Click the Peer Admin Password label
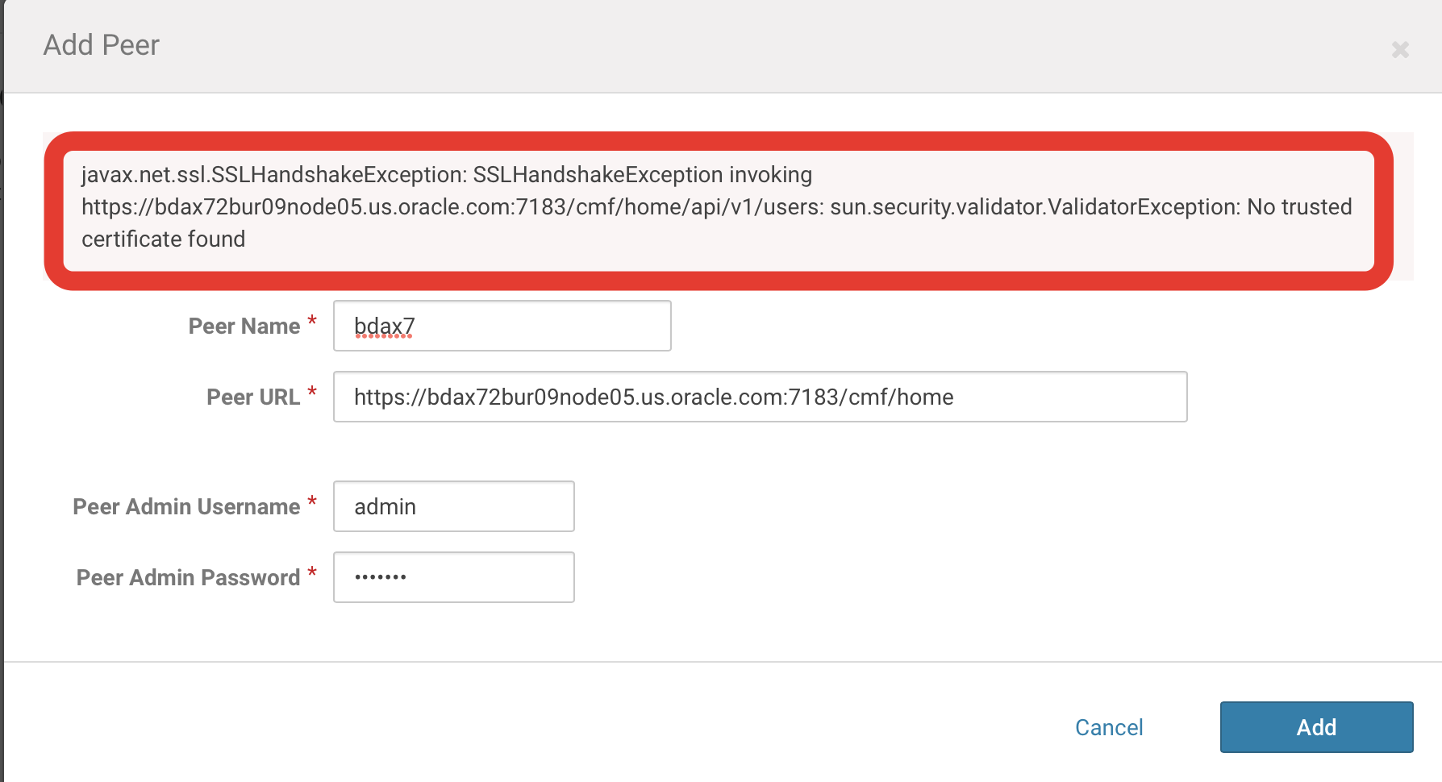The width and height of the screenshot is (1442, 782). click(188, 578)
